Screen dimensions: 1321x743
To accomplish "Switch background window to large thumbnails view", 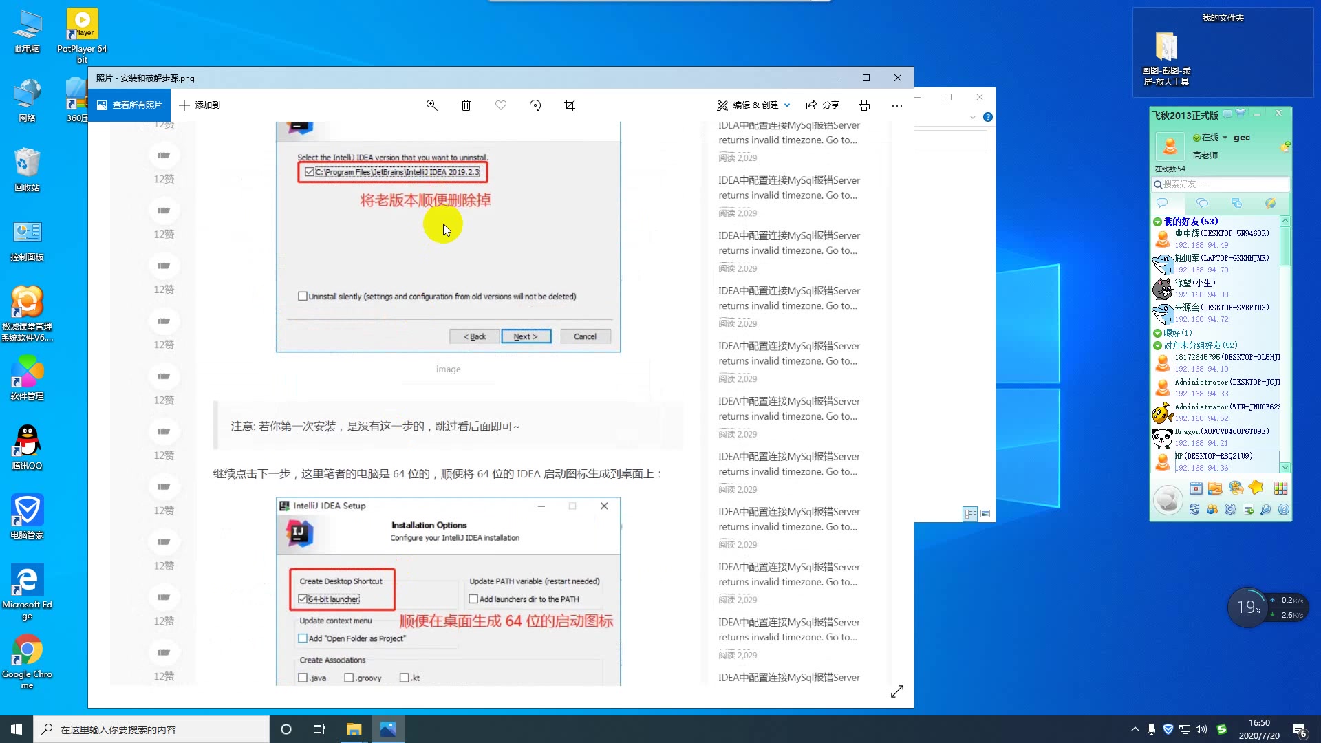I will tap(985, 514).
